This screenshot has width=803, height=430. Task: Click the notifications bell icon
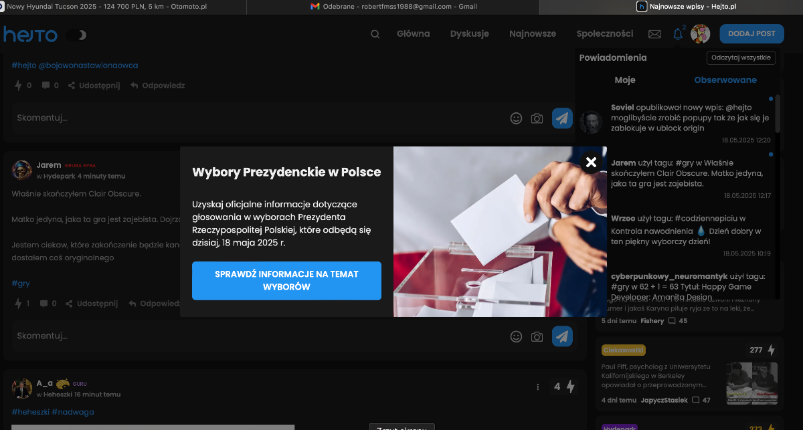pos(678,34)
